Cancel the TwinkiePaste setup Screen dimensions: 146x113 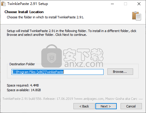(x=131, y=106)
